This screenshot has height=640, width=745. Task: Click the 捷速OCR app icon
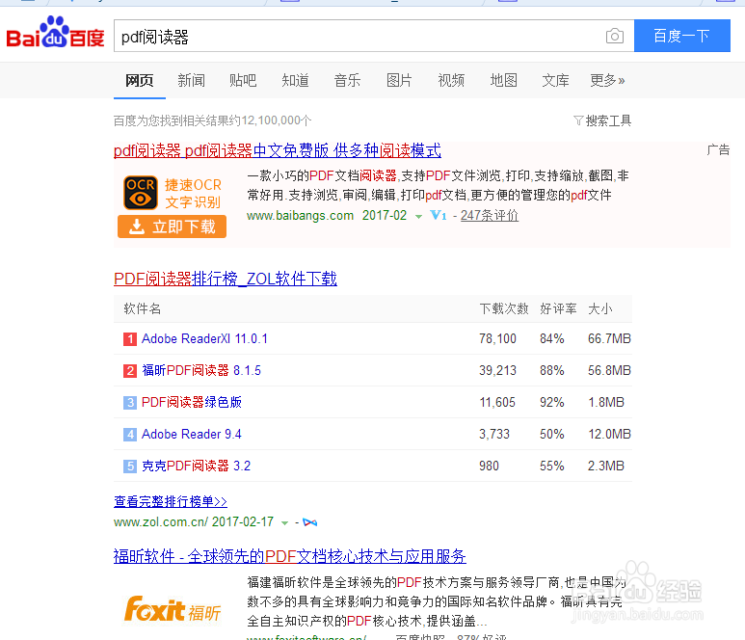pyautogui.click(x=140, y=193)
